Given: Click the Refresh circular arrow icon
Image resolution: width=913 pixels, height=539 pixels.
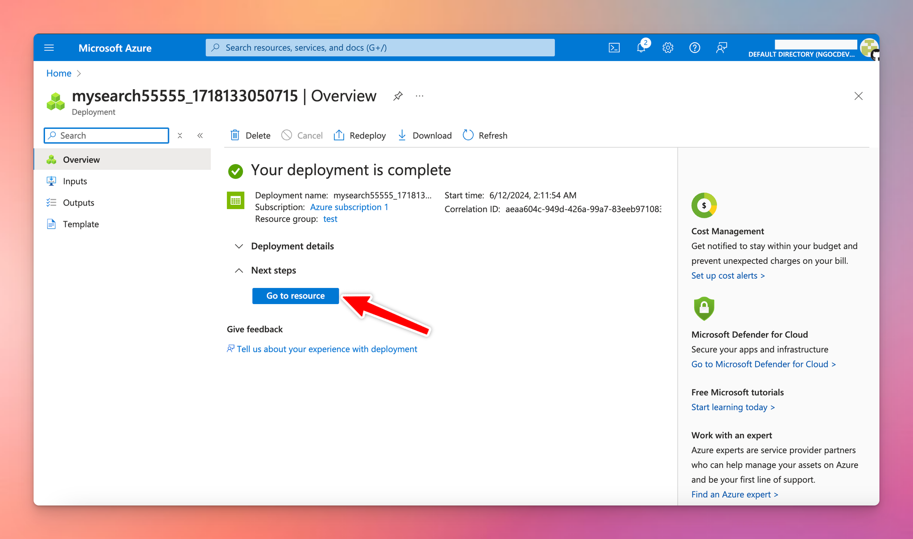Looking at the screenshot, I should click(468, 135).
